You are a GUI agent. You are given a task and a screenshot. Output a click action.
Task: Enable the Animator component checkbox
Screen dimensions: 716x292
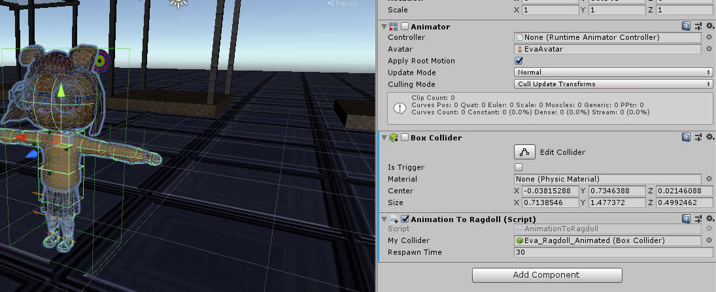coord(405,27)
